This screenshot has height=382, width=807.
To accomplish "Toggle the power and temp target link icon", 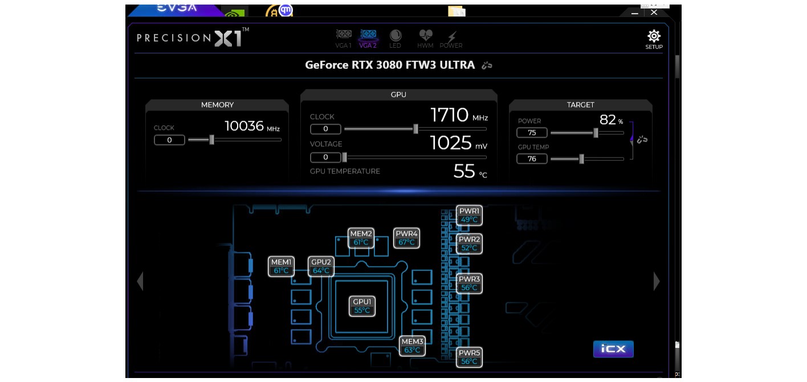I will pos(642,139).
